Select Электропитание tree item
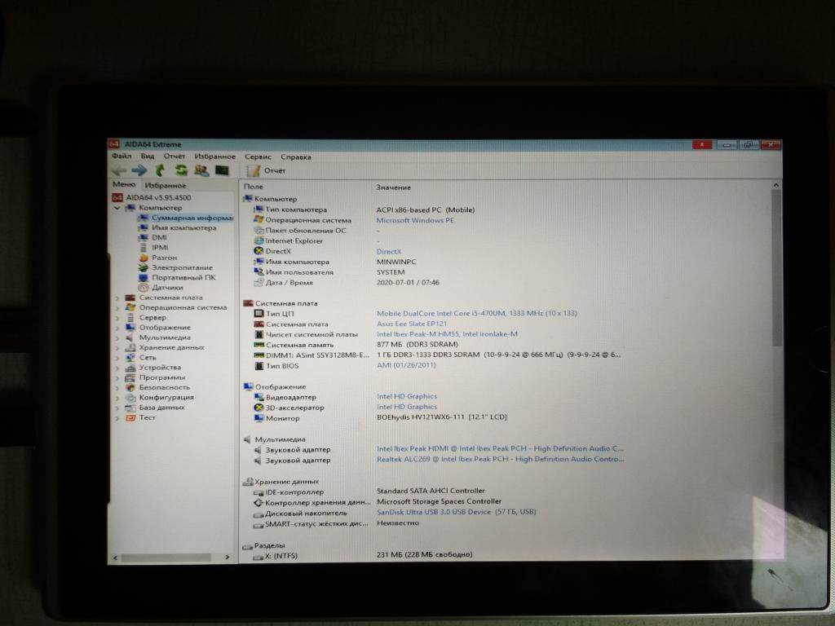 [x=182, y=267]
